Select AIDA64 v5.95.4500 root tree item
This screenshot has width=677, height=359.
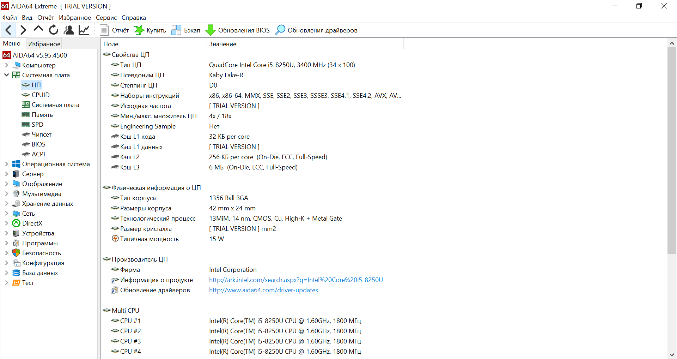(x=40, y=55)
